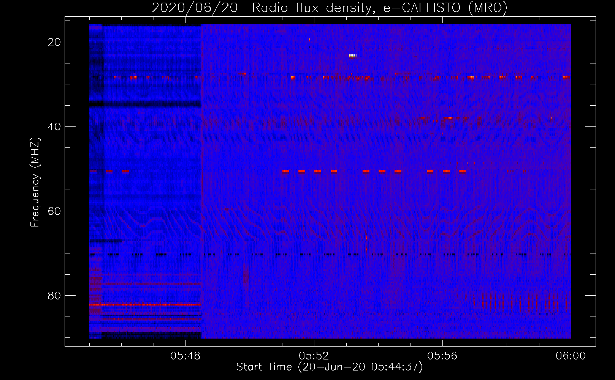615x380 pixels.
Task: Click the 06:00 time tick label
Action: point(571,356)
